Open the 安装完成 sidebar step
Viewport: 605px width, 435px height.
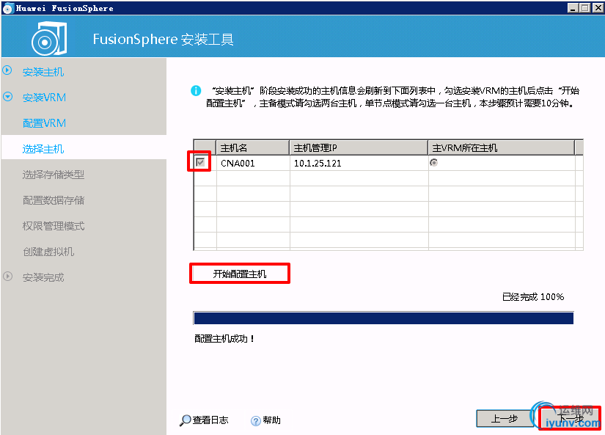(43, 277)
